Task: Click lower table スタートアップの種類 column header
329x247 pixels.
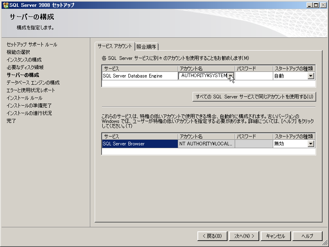Action: click(x=294, y=136)
